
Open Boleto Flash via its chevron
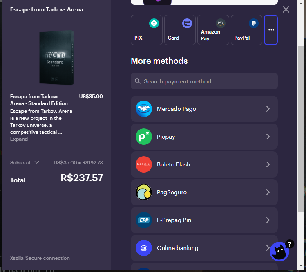[268, 164]
